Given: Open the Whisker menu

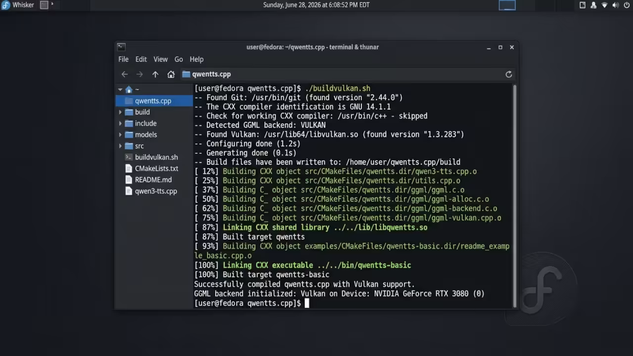Looking at the screenshot, I should pyautogui.click(x=18, y=5).
